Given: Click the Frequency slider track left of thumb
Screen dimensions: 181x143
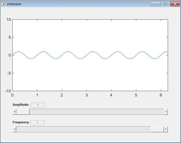Looking at the screenshot, I should click(x=83, y=129).
